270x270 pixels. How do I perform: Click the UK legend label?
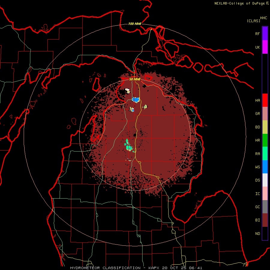pos(257,47)
